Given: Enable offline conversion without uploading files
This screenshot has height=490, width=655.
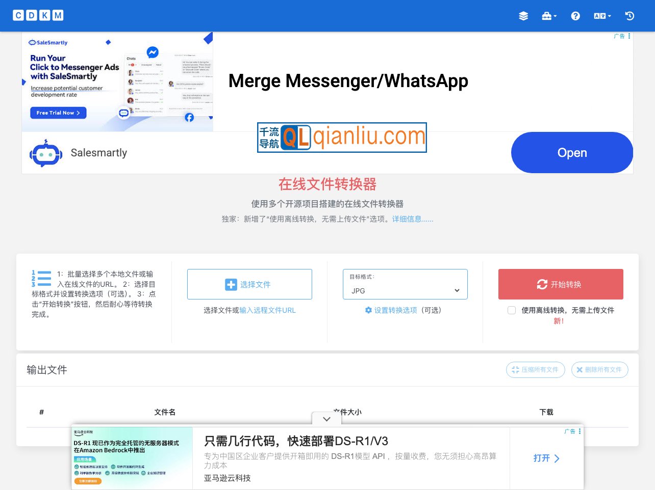Looking at the screenshot, I should coord(512,310).
